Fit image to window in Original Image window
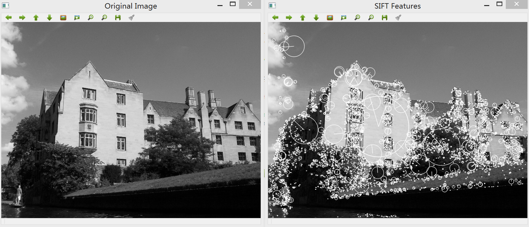This screenshot has width=529, height=227. [77, 18]
